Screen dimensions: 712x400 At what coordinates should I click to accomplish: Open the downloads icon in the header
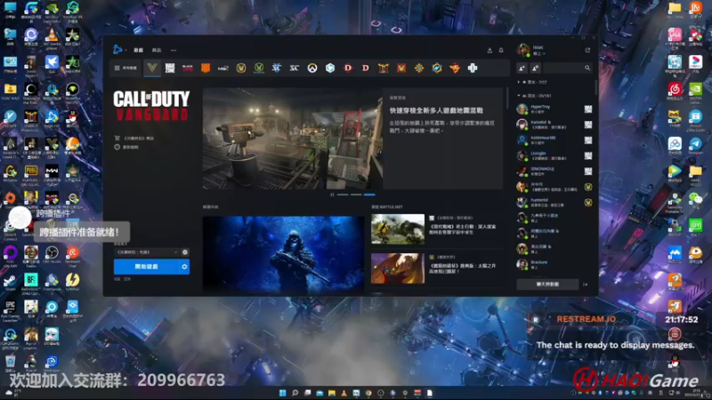[489, 51]
